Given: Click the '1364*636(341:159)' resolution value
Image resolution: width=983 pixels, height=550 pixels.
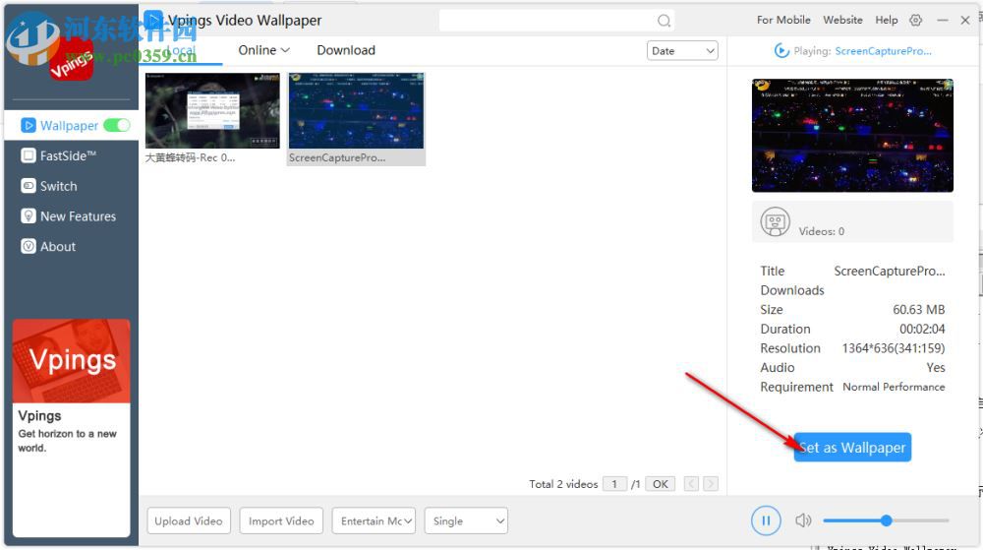Looking at the screenshot, I should [x=894, y=348].
